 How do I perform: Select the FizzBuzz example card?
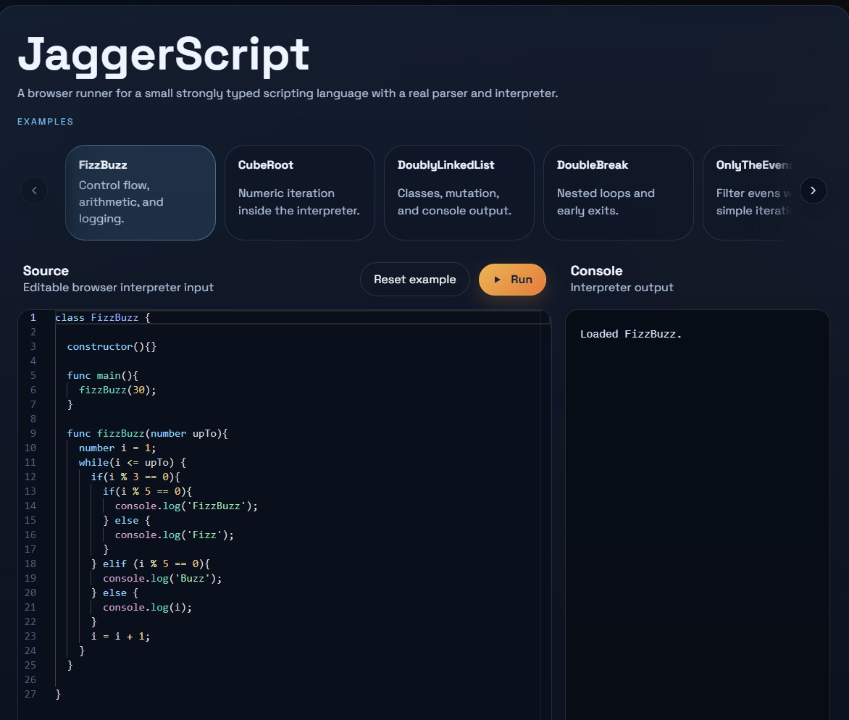[141, 193]
